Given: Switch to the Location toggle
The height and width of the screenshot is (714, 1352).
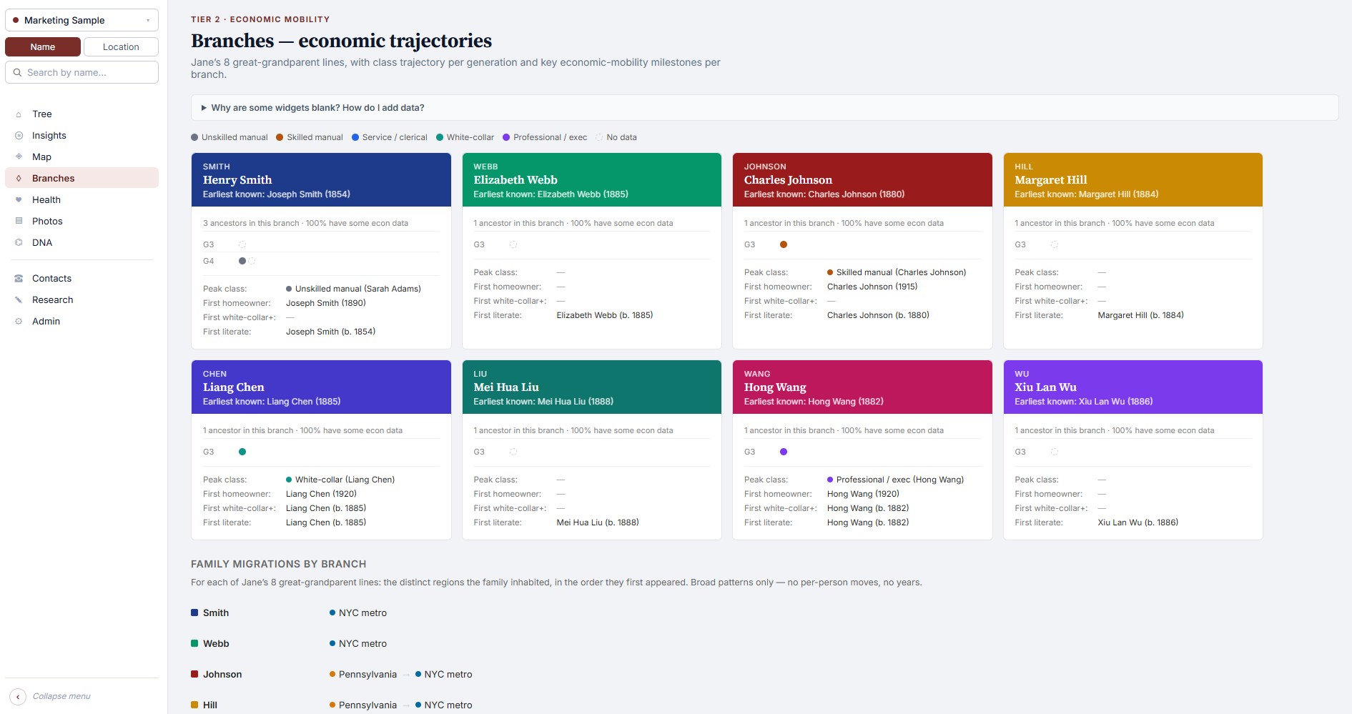Looking at the screenshot, I should click(x=121, y=46).
